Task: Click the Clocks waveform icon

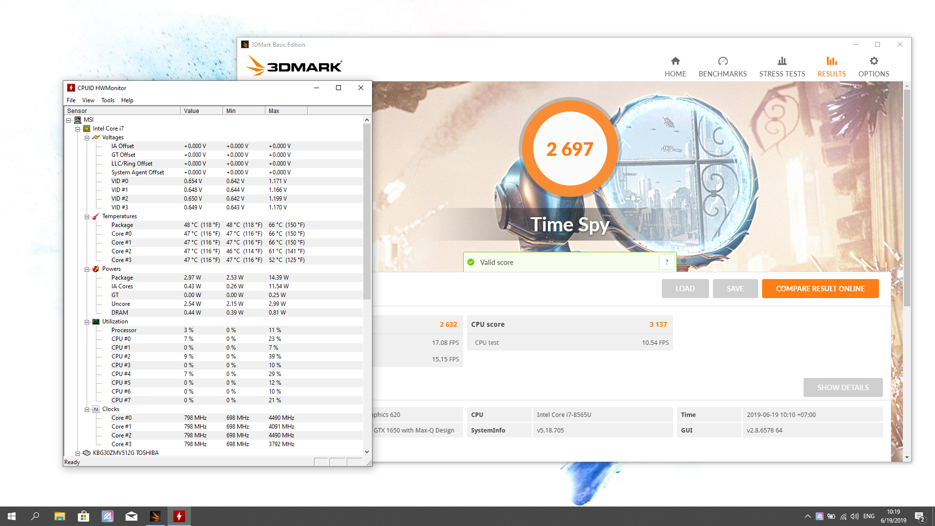Action: (x=96, y=409)
